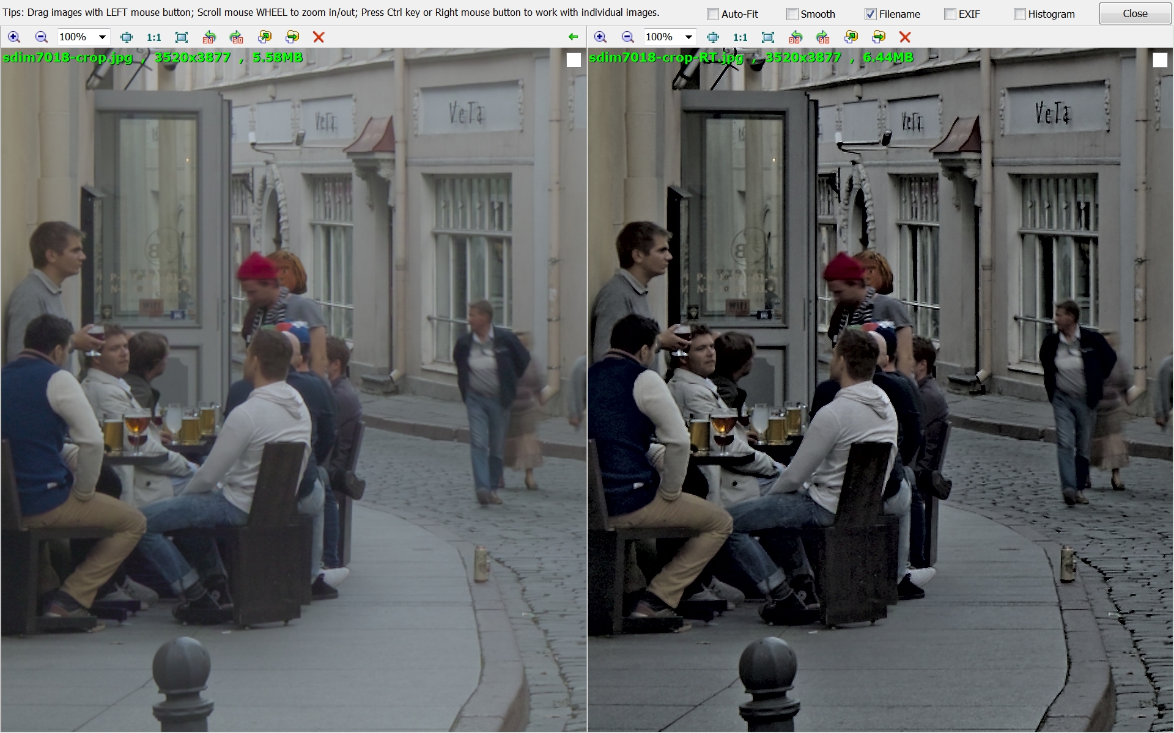Zoom in on the left image
This screenshot has height=733, width=1174.
click(13, 37)
